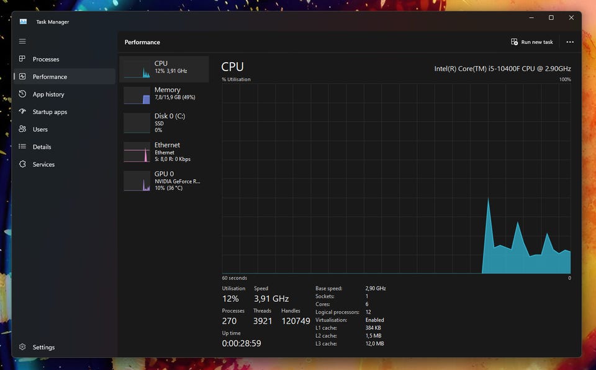
Task: Click the 2,90 GHz base speed value
Action: point(376,288)
